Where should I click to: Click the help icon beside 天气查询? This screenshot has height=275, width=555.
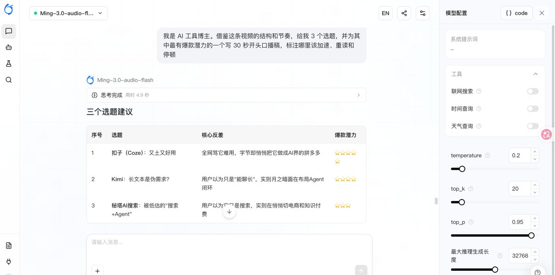(x=479, y=126)
